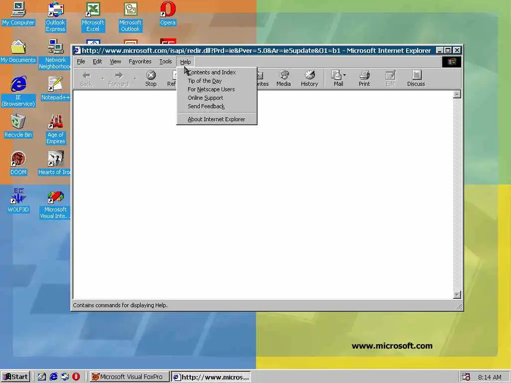Click the greyed Back button
The image size is (511, 383).
pos(86,78)
